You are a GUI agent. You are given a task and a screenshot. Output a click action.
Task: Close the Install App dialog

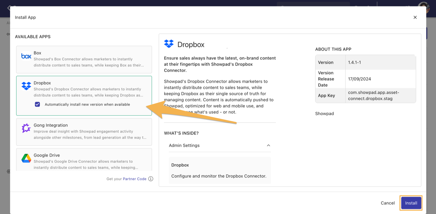pyautogui.click(x=415, y=17)
